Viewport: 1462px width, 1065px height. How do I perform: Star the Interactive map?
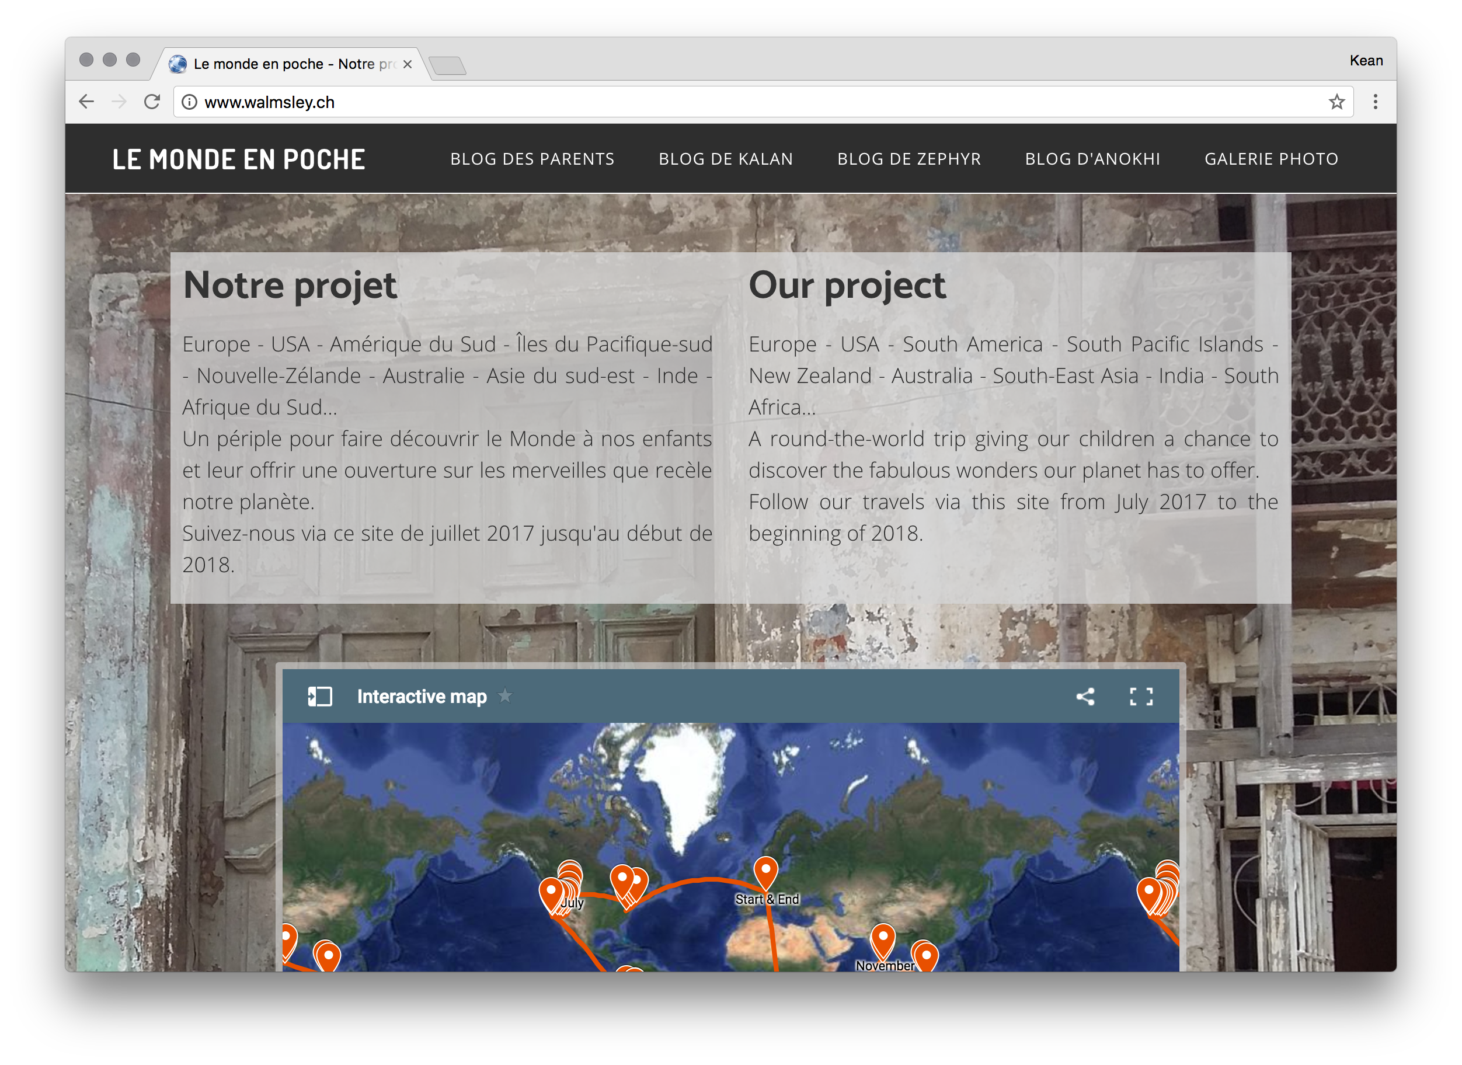coord(506,695)
